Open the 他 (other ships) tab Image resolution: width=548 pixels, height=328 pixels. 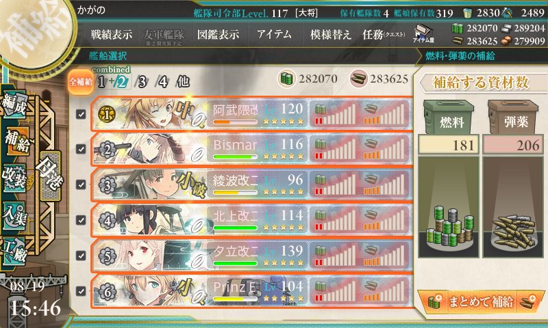coord(183,82)
